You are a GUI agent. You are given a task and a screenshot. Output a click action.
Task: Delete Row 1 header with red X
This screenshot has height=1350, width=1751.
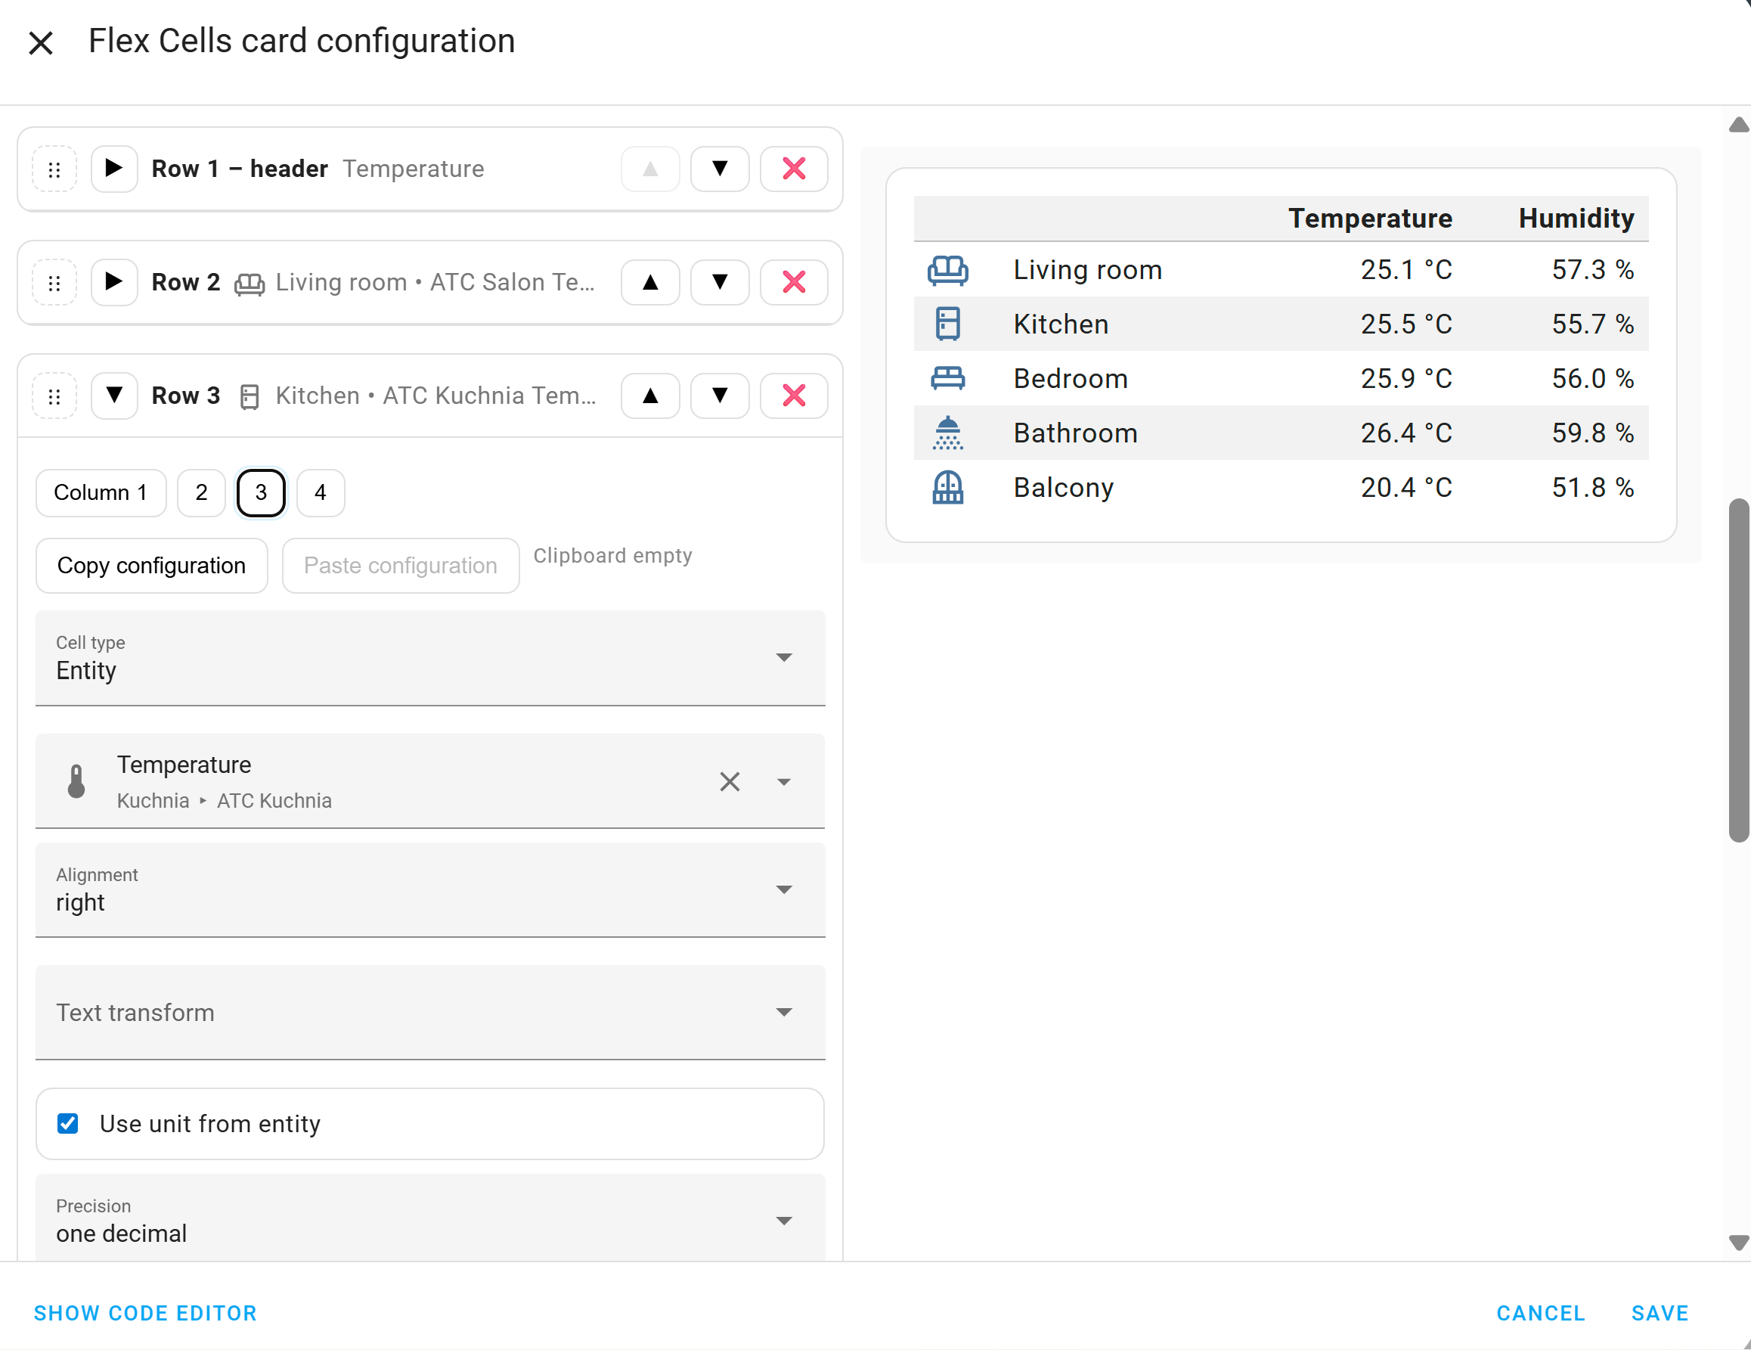tap(793, 169)
